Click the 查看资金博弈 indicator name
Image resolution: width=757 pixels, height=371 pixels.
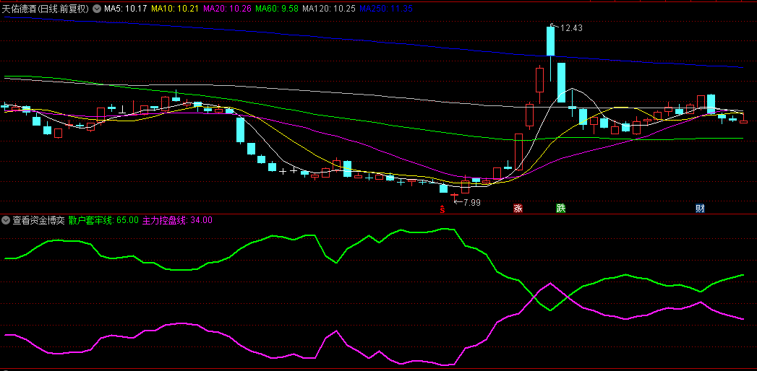[x=38, y=221]
